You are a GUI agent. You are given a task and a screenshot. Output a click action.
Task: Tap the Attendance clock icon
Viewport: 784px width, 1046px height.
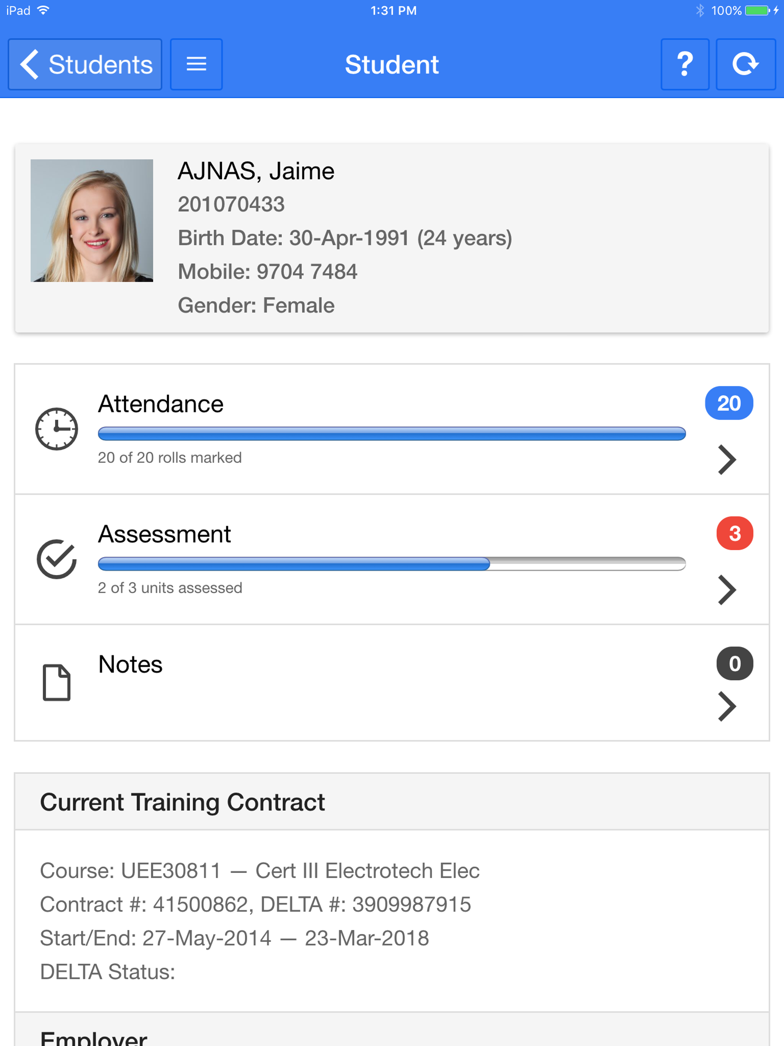[x=57, y=429]
